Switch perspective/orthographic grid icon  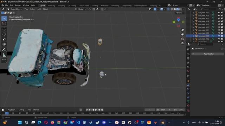pyautogui.click(x=182, y=43)
